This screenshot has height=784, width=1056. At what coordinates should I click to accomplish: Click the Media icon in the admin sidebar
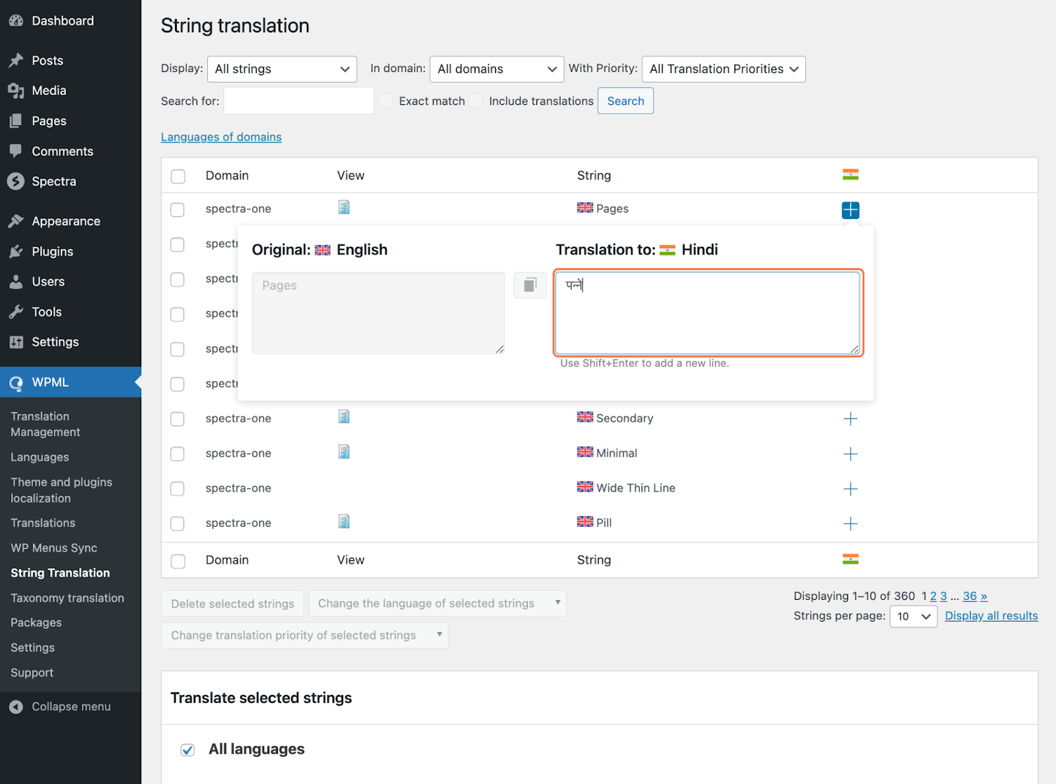tap(16, 90)
